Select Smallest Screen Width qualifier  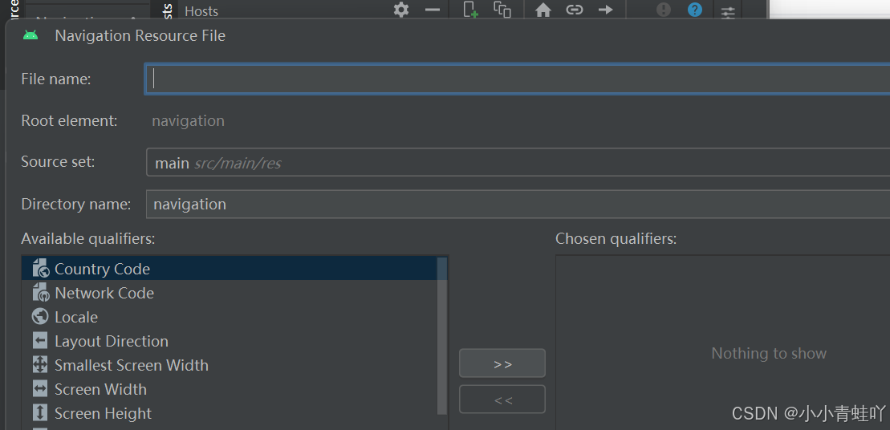[x=230, y=365]
